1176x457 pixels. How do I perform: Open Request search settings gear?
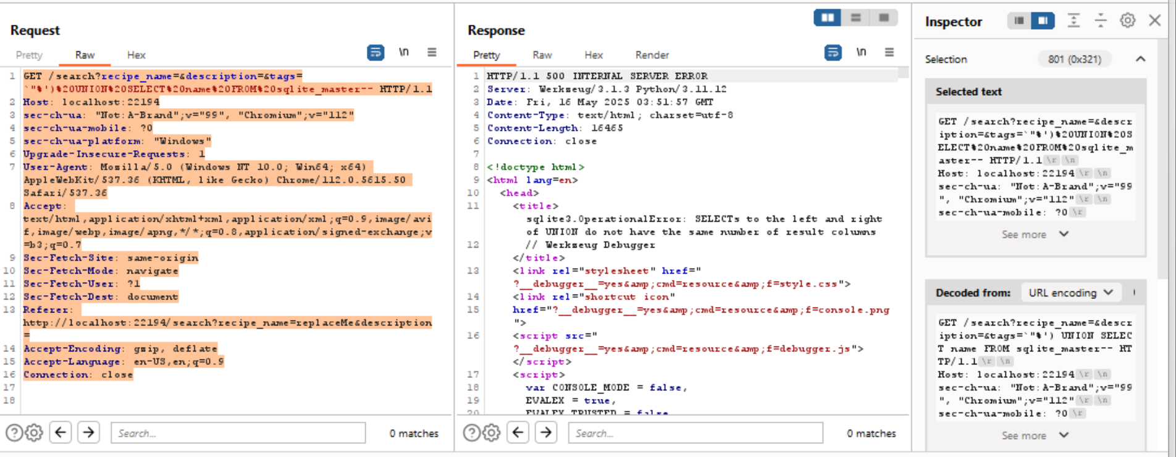click(34, 433)
